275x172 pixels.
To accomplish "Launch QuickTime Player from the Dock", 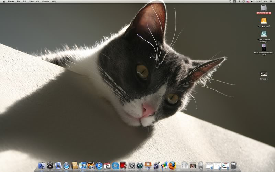I will [115, 165].
